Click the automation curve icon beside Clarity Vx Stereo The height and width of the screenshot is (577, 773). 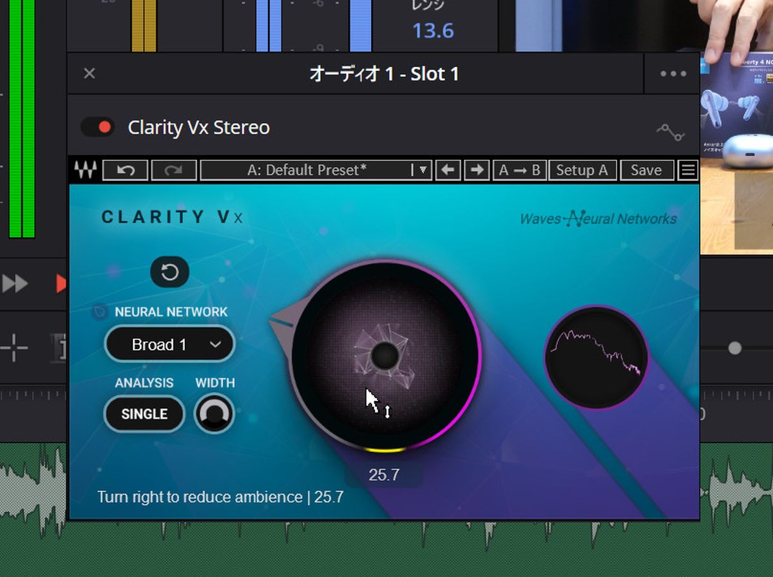coord(671,131)
